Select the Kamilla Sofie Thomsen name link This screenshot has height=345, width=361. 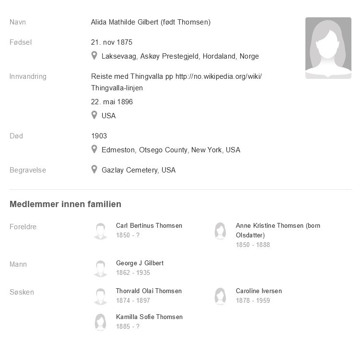click(149, 317)
